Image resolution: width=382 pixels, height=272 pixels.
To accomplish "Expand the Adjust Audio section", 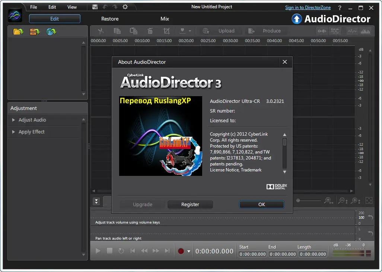I will click(x=32, y=120).
